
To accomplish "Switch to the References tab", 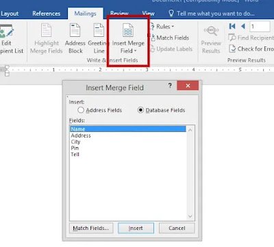I will pyautogui.click(x=47, y=14).
